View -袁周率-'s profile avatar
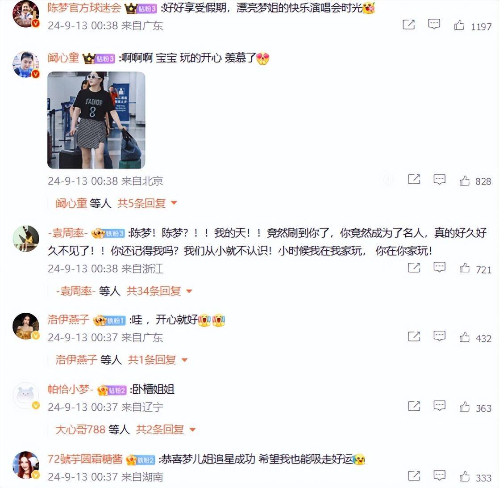This screenshot has width=499, height=488. point(26,239)
